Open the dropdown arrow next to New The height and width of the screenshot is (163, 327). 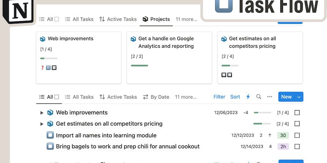299,97
